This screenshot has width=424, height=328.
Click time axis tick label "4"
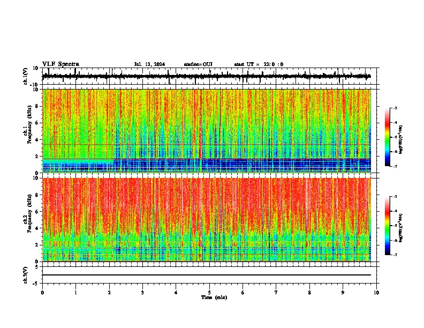pyautogui.click(x=176, y=293)
